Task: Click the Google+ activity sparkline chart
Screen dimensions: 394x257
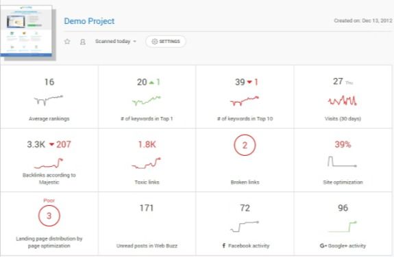Action: pos(343,226)
